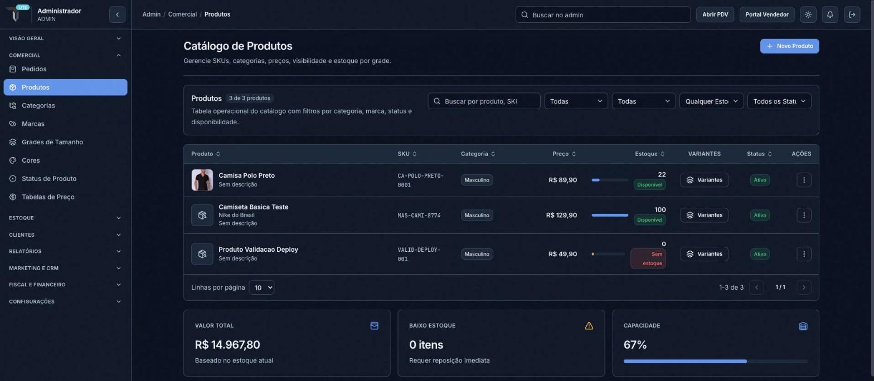Open the actions menu for Camisa Polo Preto

(x=804, y=180)
